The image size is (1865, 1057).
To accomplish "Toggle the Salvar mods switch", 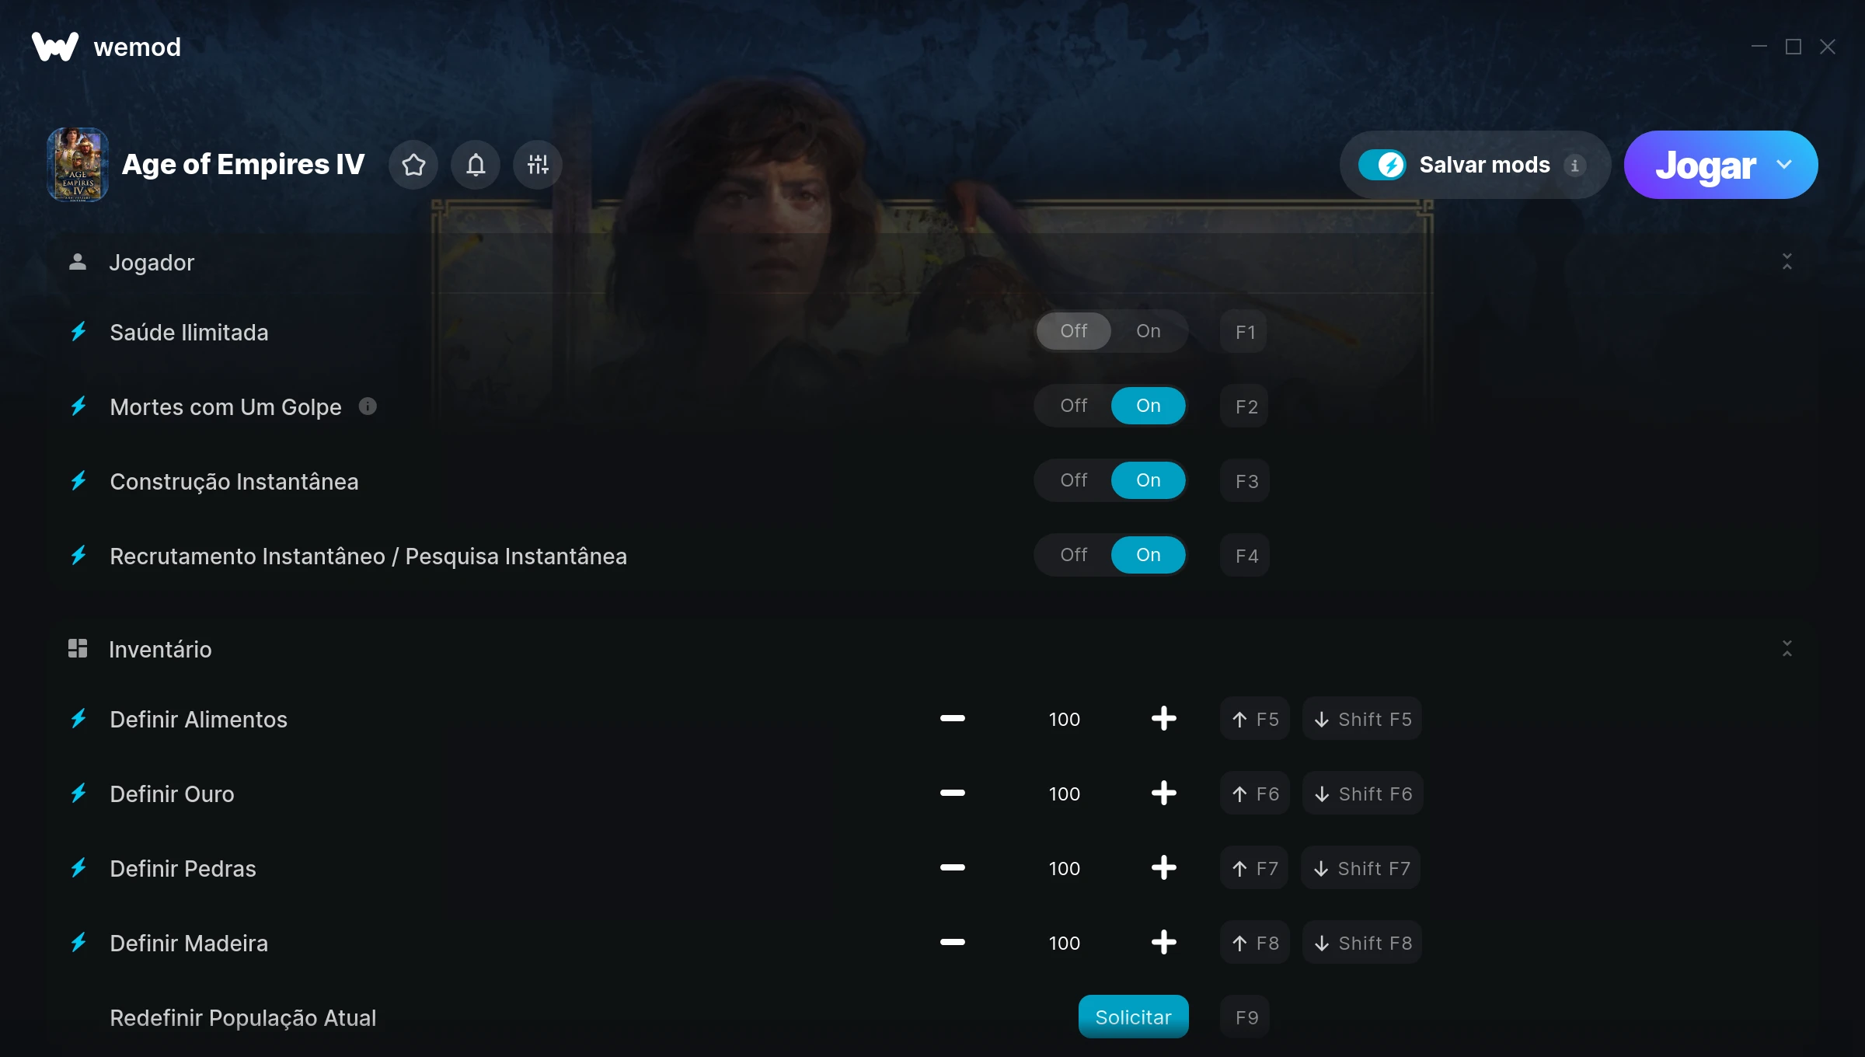I will pyautogui.click(x=1382, y=165).
